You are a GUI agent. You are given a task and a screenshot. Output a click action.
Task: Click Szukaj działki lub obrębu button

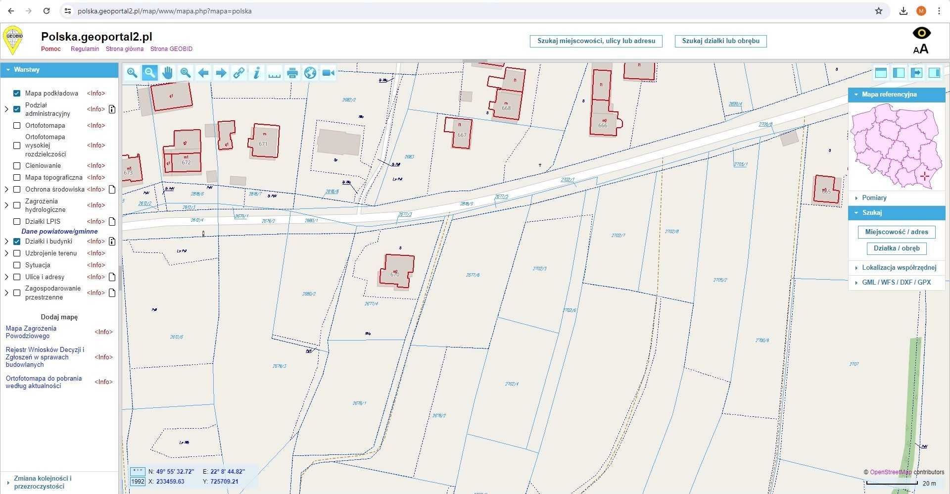720,41
